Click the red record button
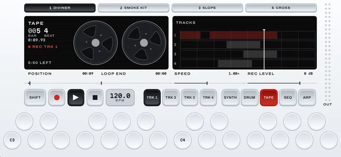 click(57, 98)
